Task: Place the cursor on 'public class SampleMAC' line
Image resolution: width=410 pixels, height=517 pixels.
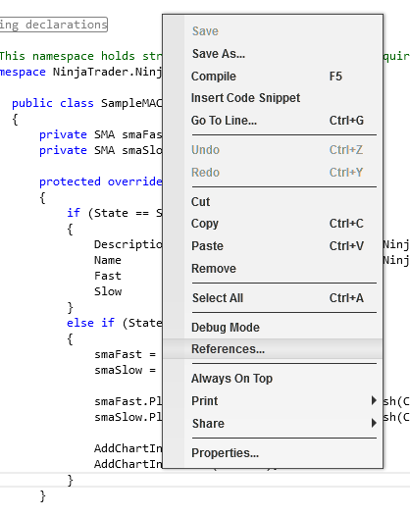Action: point(87,103)
